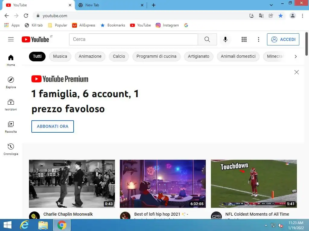Click the Cerca search field
Screen dimensions: 309x231
133,39
